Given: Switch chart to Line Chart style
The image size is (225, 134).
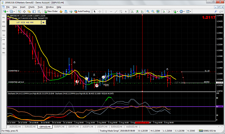Looking at the screenshot, I should pyautogui.click(x=142, y=11).
